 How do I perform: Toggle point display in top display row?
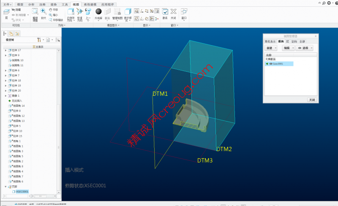147,11
